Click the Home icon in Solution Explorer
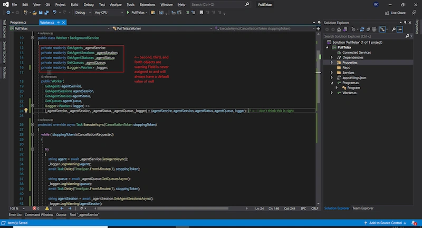422x228 pixels. point(339,29)
